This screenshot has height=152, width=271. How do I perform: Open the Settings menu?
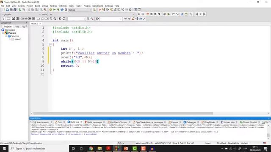pos(109,6)
